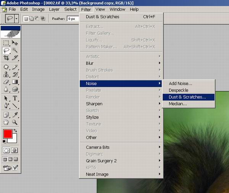229x193 pixels.
Task: Select the Zoom tool
Action: (15, 122)
